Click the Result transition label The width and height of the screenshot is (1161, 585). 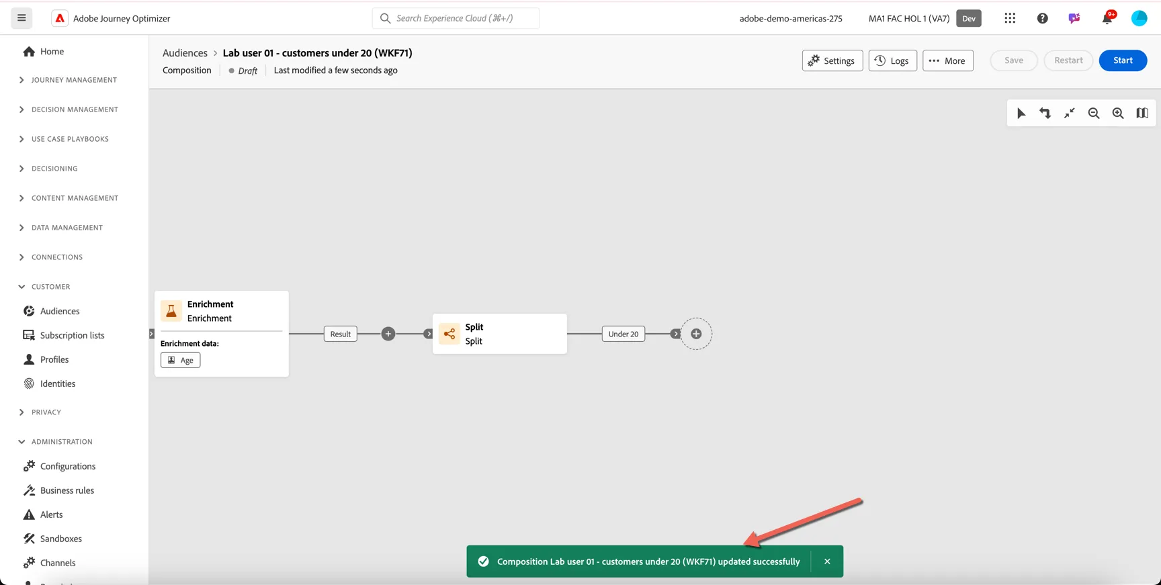coord(341,334)
